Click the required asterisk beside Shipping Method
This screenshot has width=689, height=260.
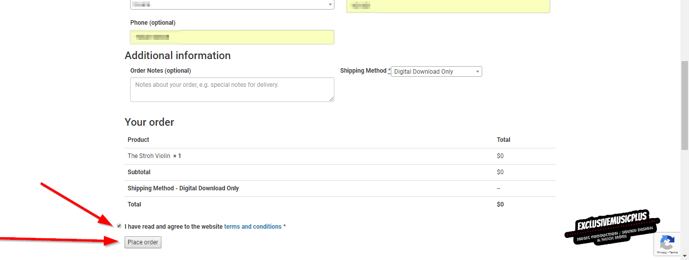click(x=389, y=71)
